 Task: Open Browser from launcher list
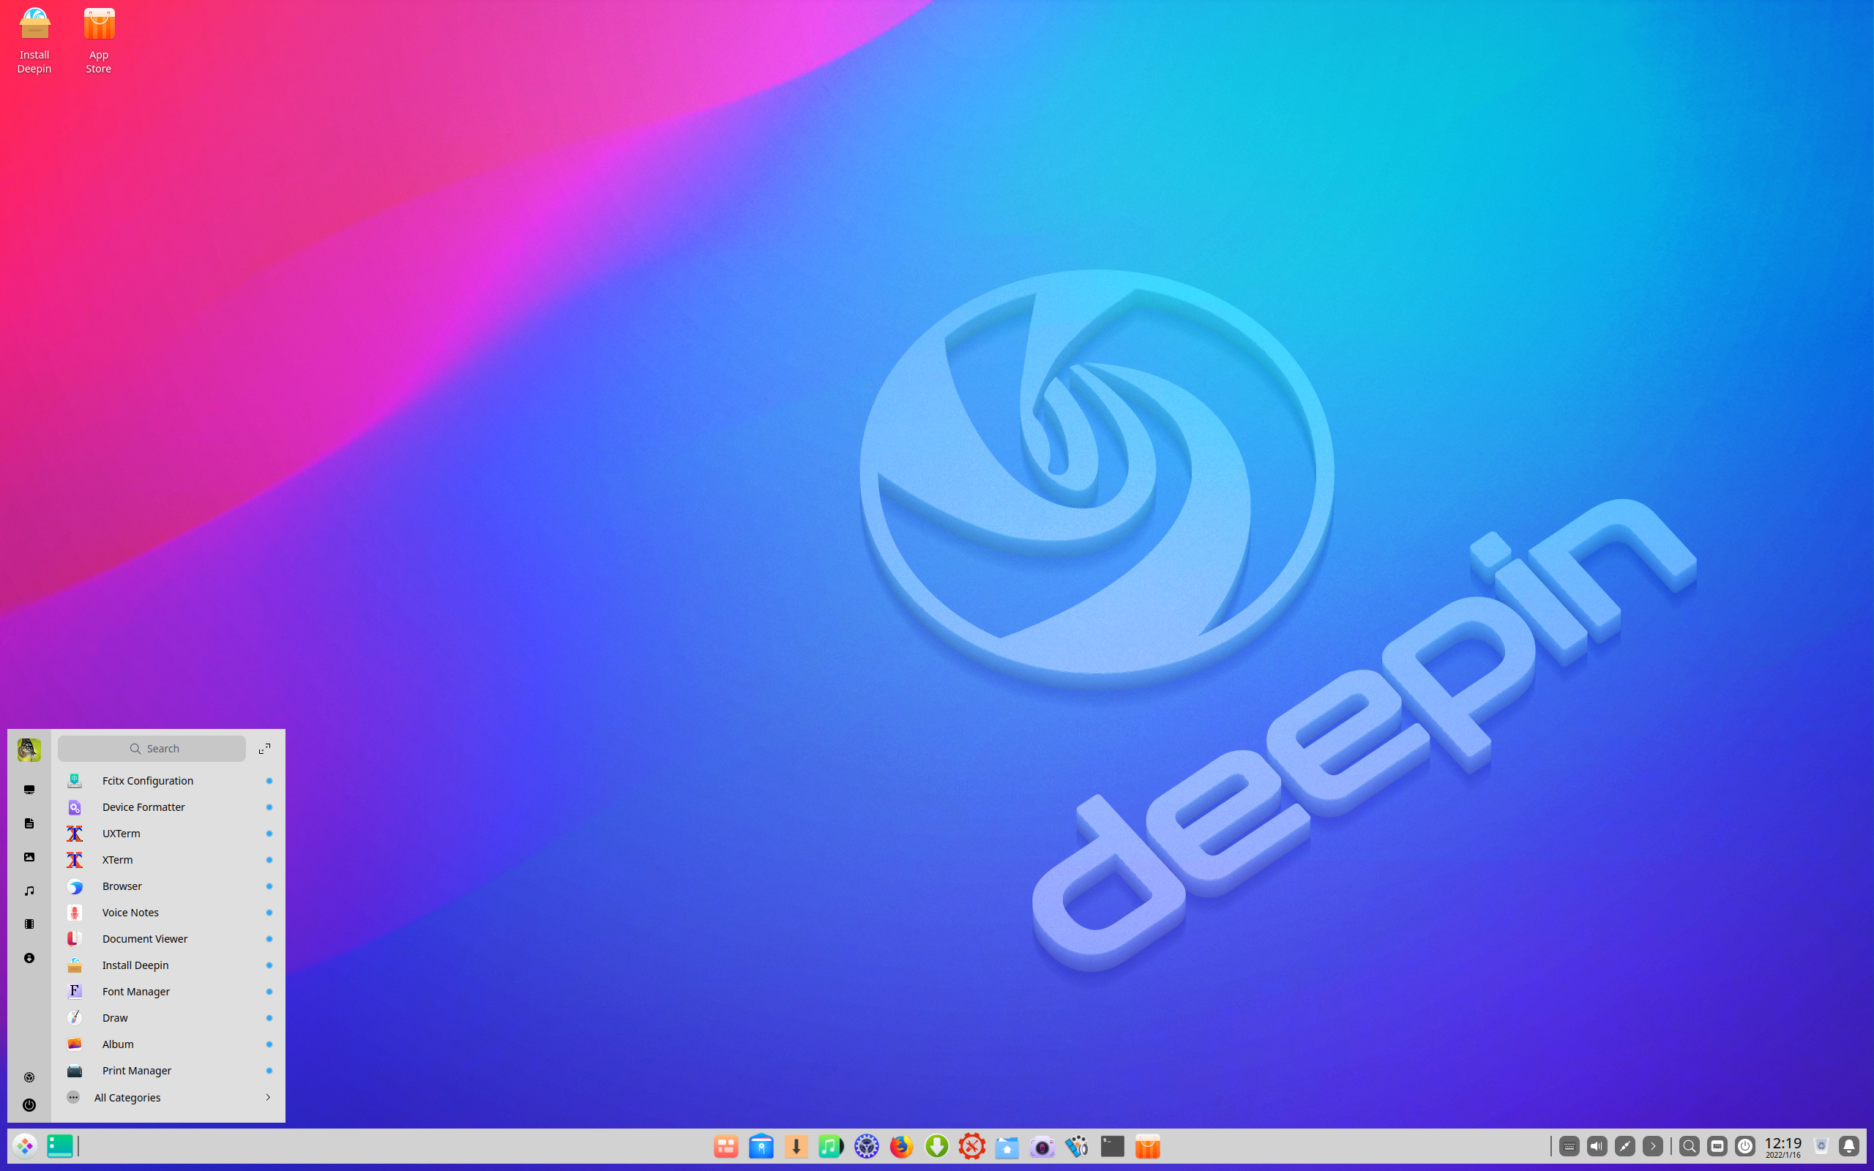tap(168, 886)
